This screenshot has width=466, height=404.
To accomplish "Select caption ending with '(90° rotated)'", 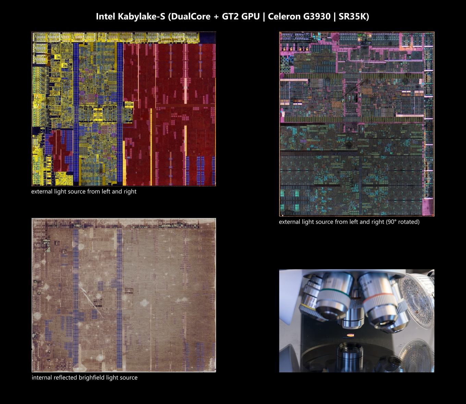I will [x=349, y=222].
